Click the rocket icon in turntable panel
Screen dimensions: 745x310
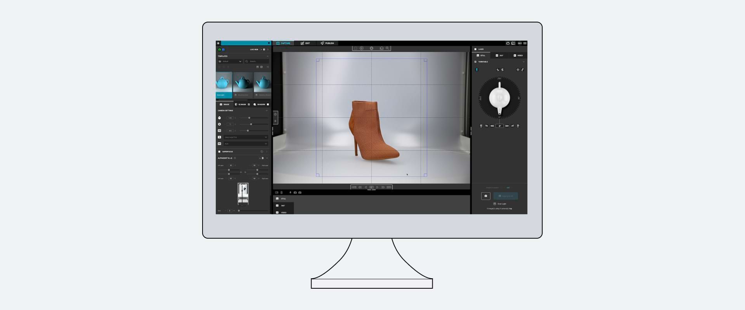(522, 70)
